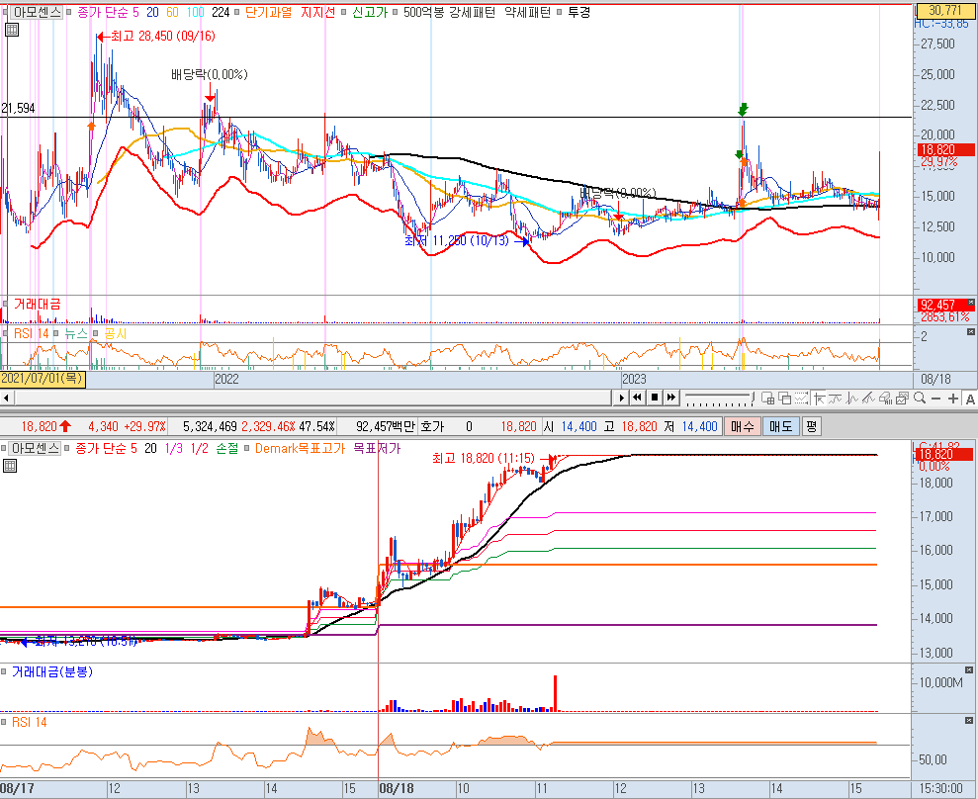The width and height of the screenshot is (978, 799).
Task: Close the daily 거래대금 panel with x button
Action: click(x=970, y=303)
